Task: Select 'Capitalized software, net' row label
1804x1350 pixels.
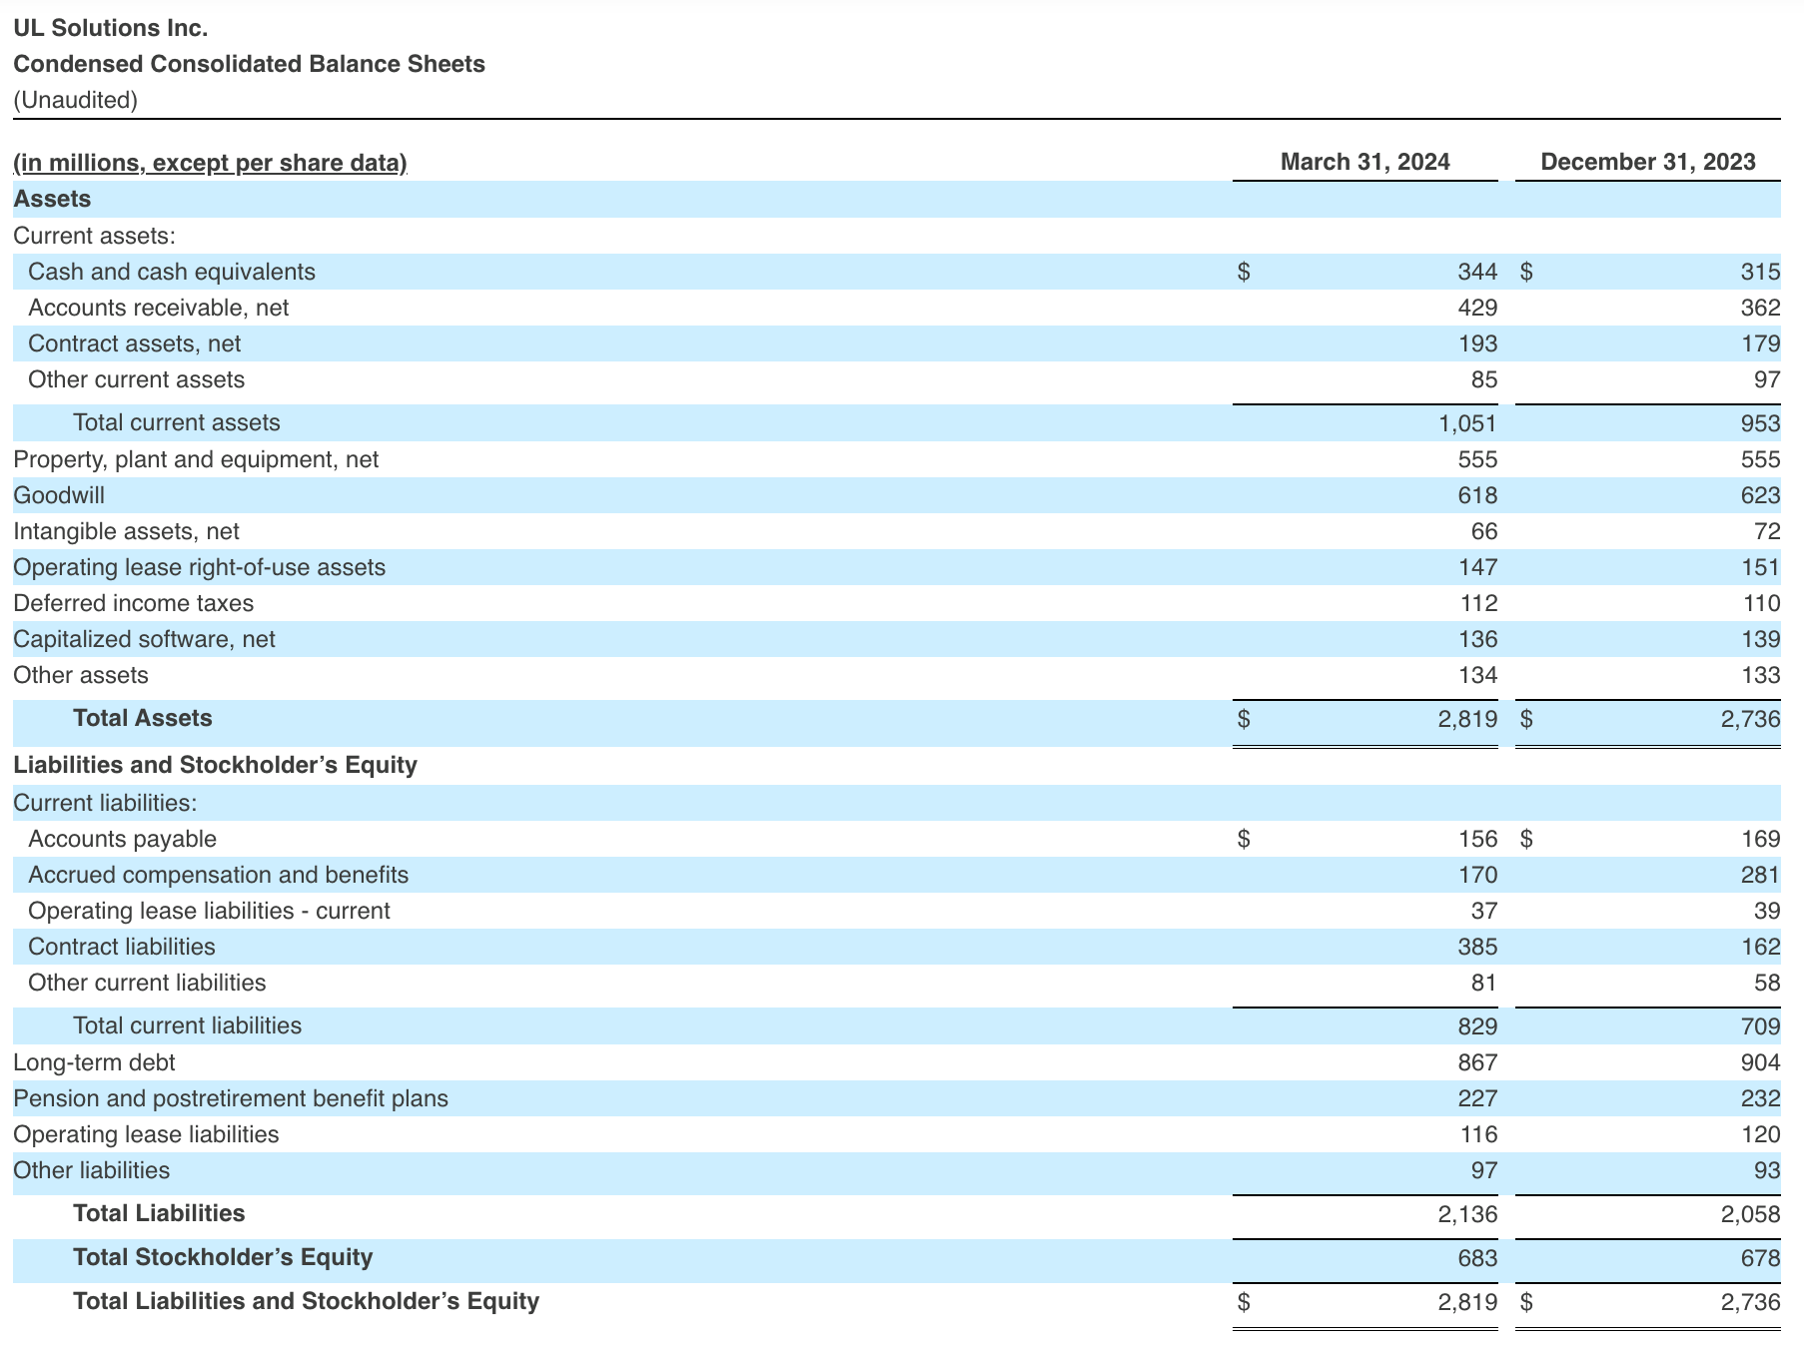Action: pyautogui.click(x=144, y=639)
